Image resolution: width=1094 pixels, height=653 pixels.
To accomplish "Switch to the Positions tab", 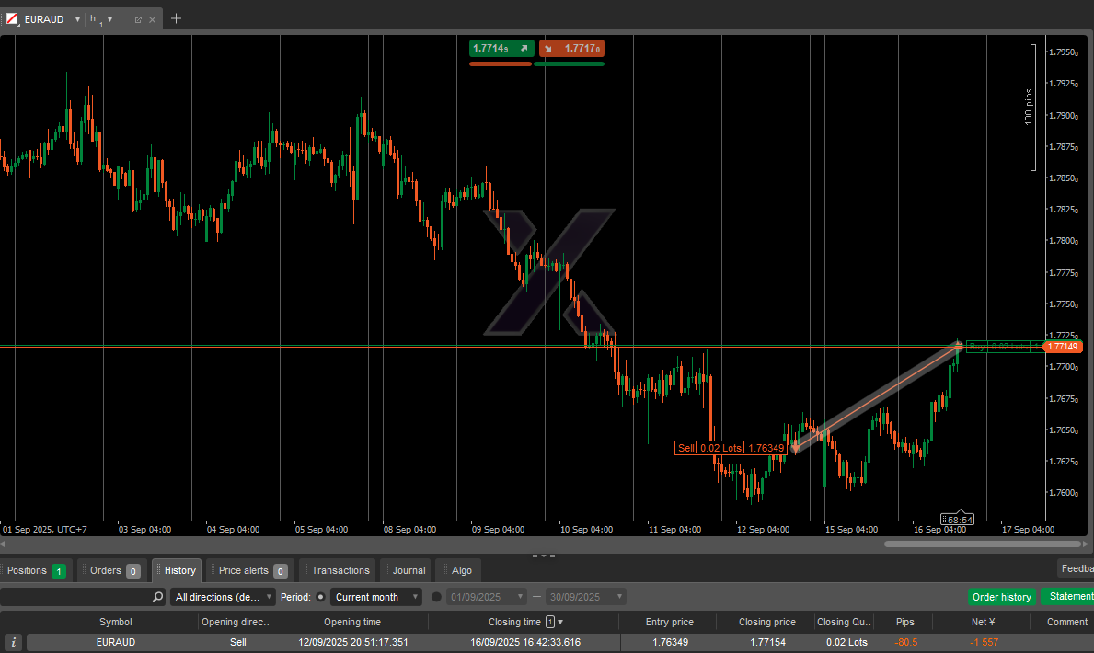I will click(35, 570).
